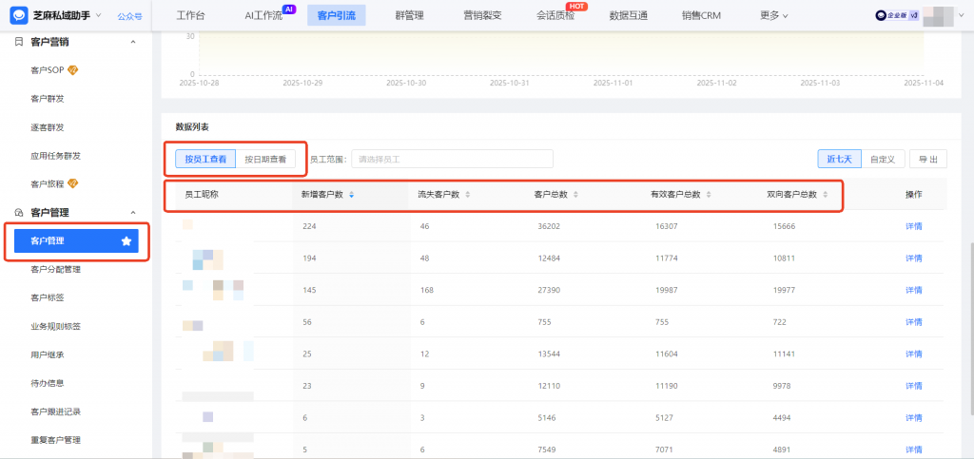Open the 营销裂变 tab

482,15
